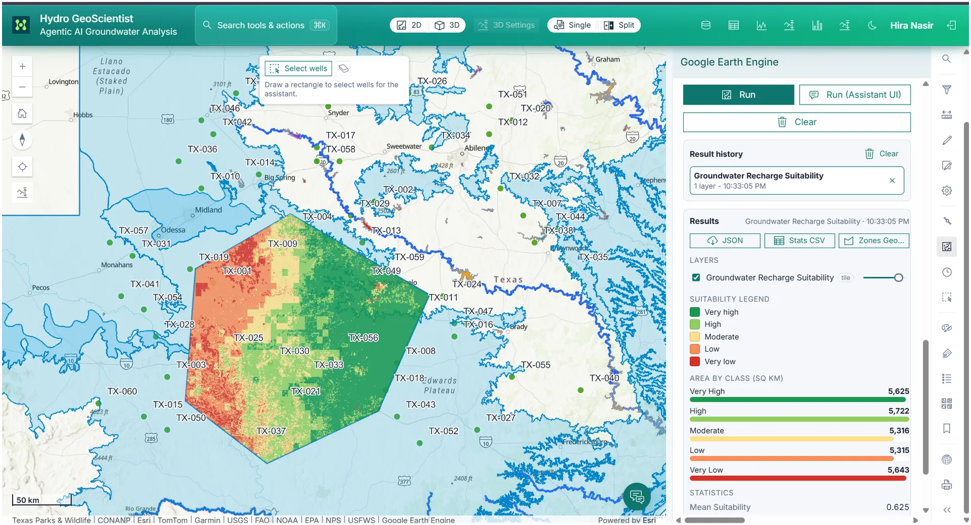Open the search icon in right sidebar

coord(946,59)
